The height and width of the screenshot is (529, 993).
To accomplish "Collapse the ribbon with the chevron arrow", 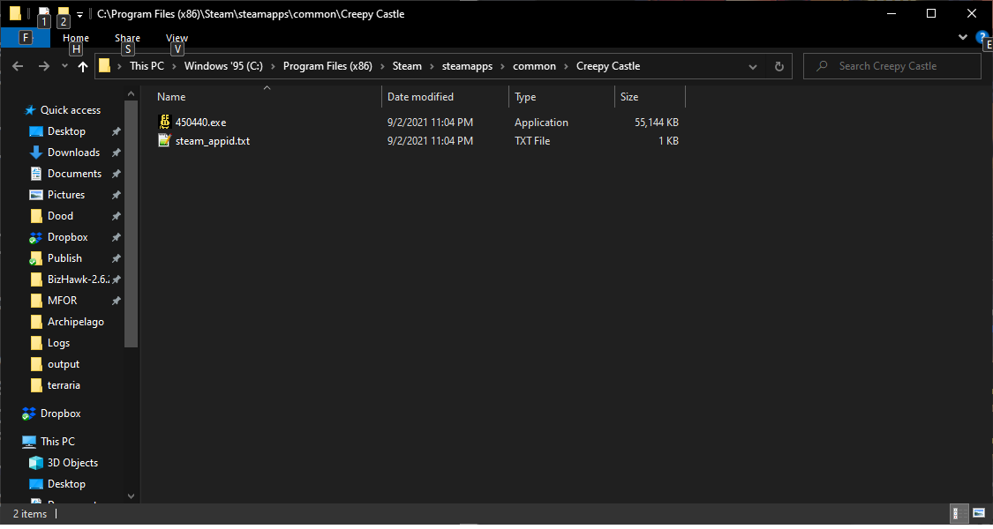I will pos(962,37).
